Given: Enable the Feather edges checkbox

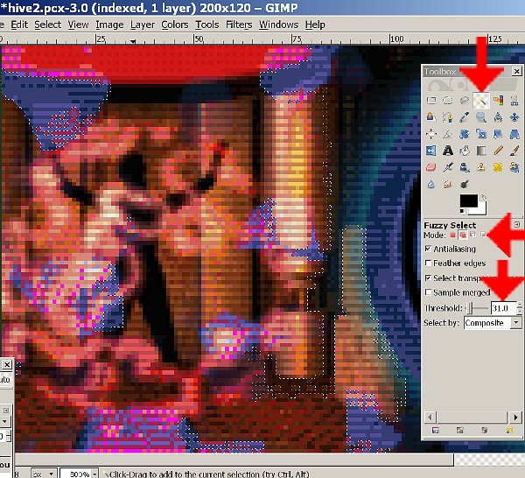Looking at the screenshot, I should point(428,263).
